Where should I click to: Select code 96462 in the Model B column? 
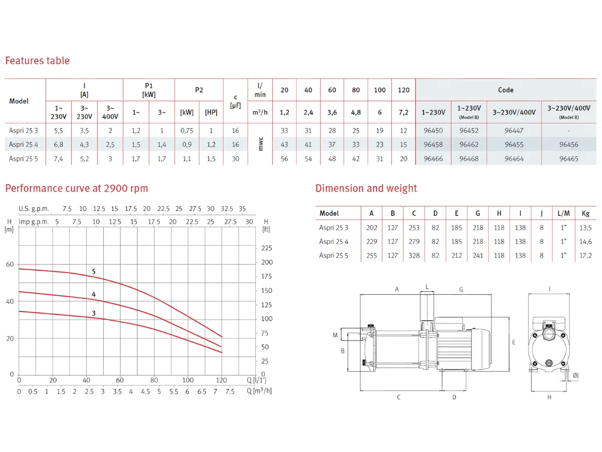(469, 145)
